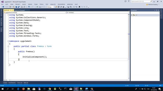This screenshot has width=163, height=91.
Task: Click the InitializeComponent(); code line
Action: [x=35, y=57]
